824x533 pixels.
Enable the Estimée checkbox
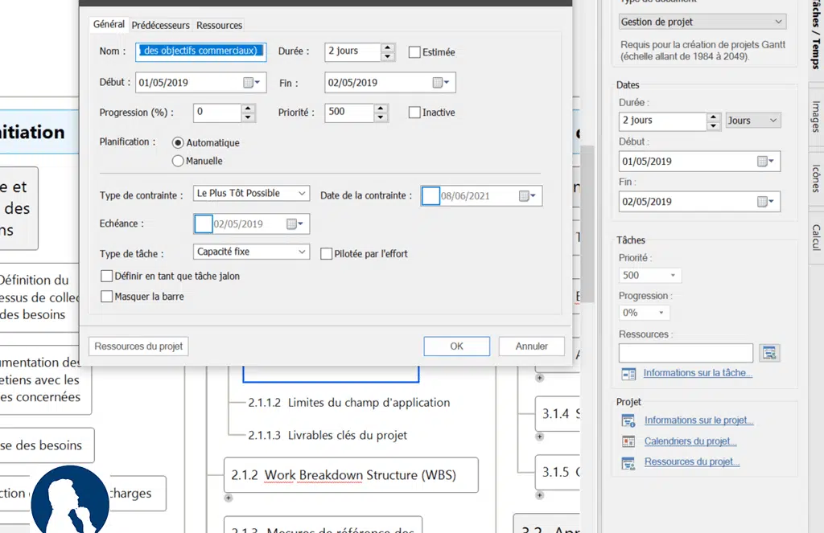click(x=415, y=52)
